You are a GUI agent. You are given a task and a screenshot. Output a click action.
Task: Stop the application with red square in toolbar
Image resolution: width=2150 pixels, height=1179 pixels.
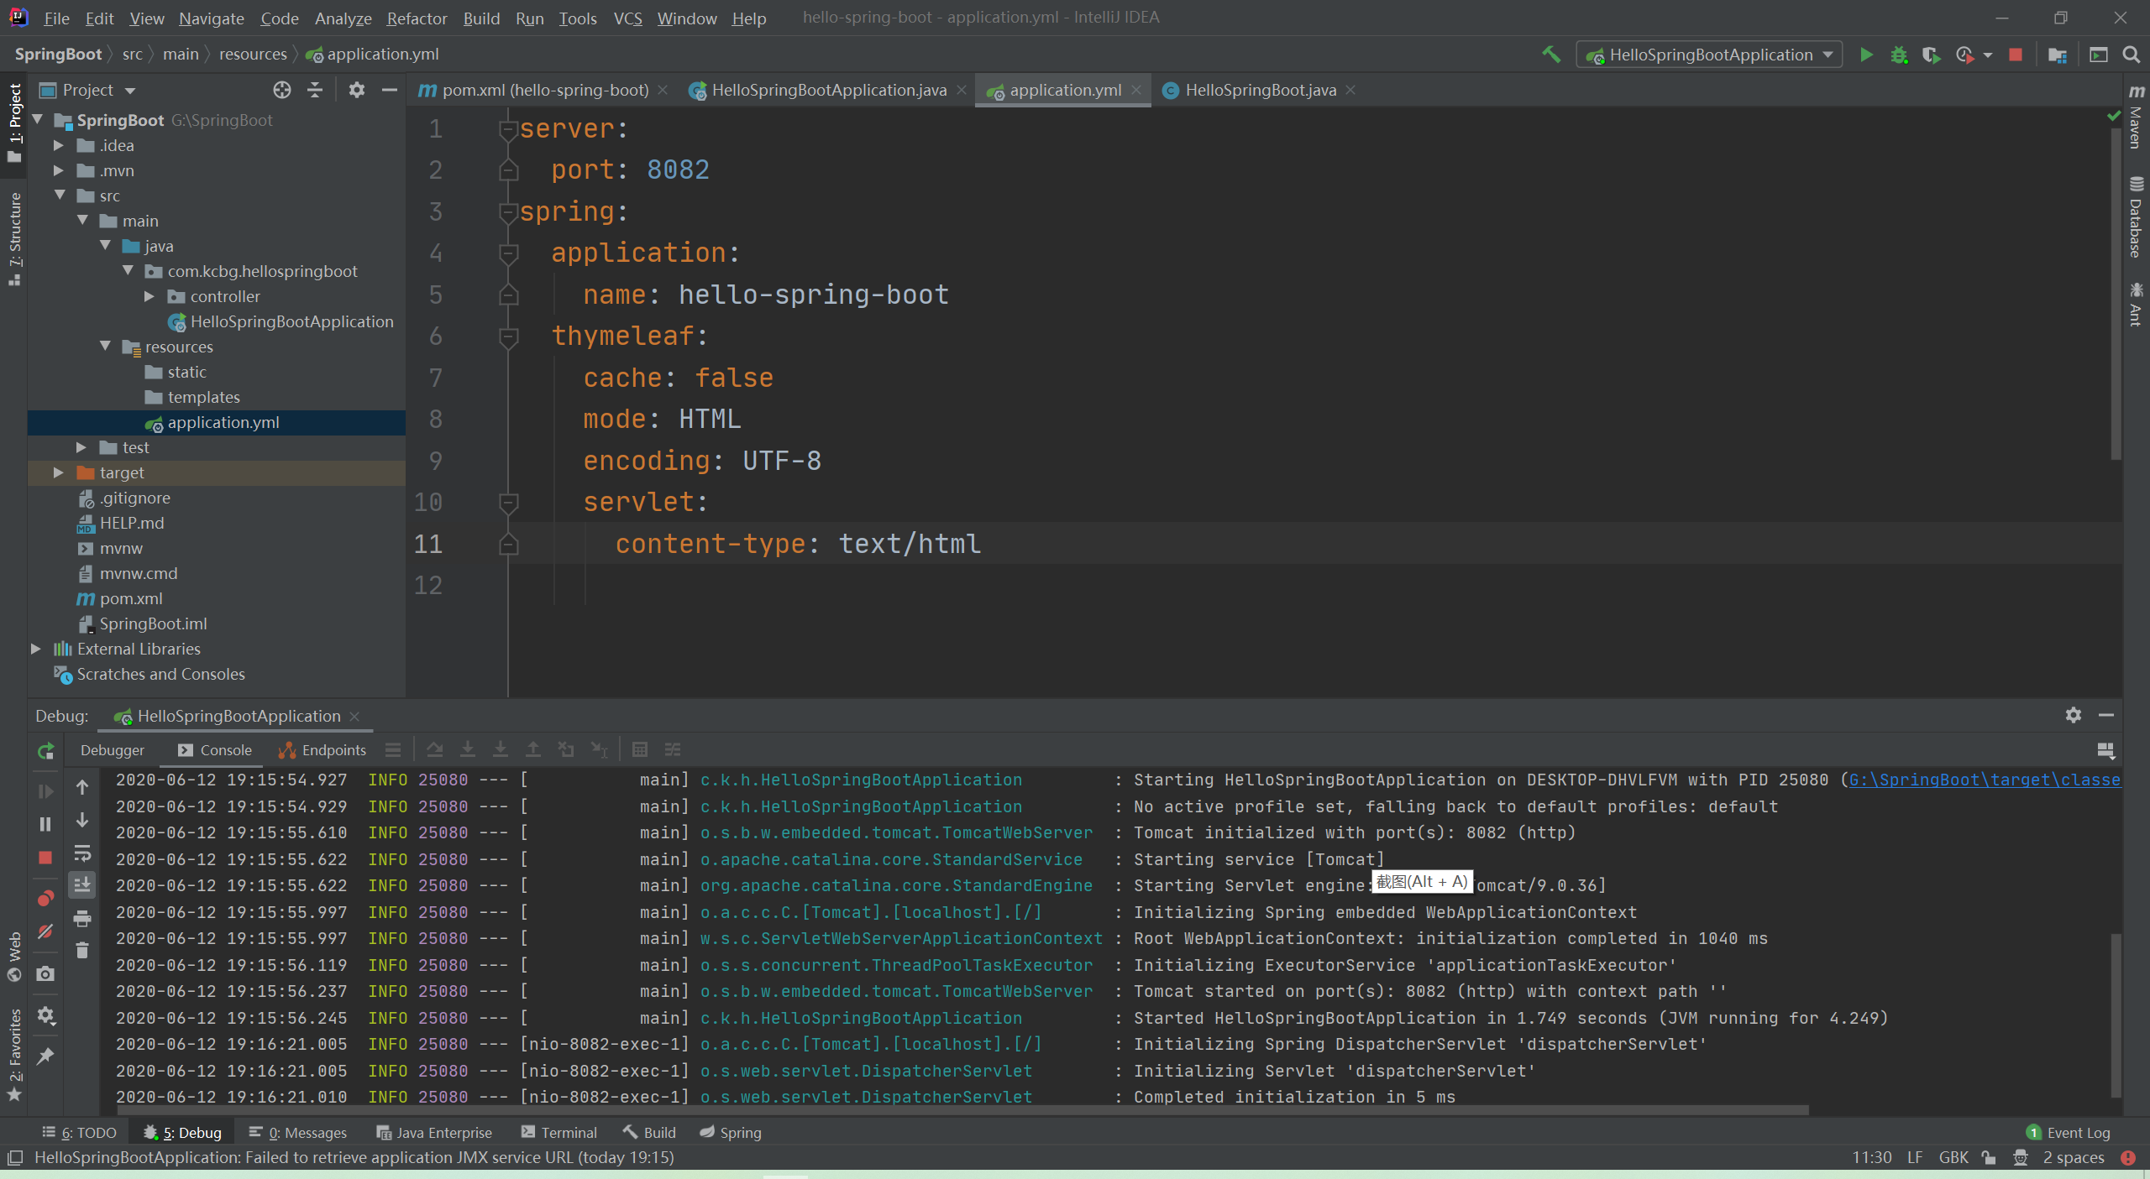click(2015, 55)
